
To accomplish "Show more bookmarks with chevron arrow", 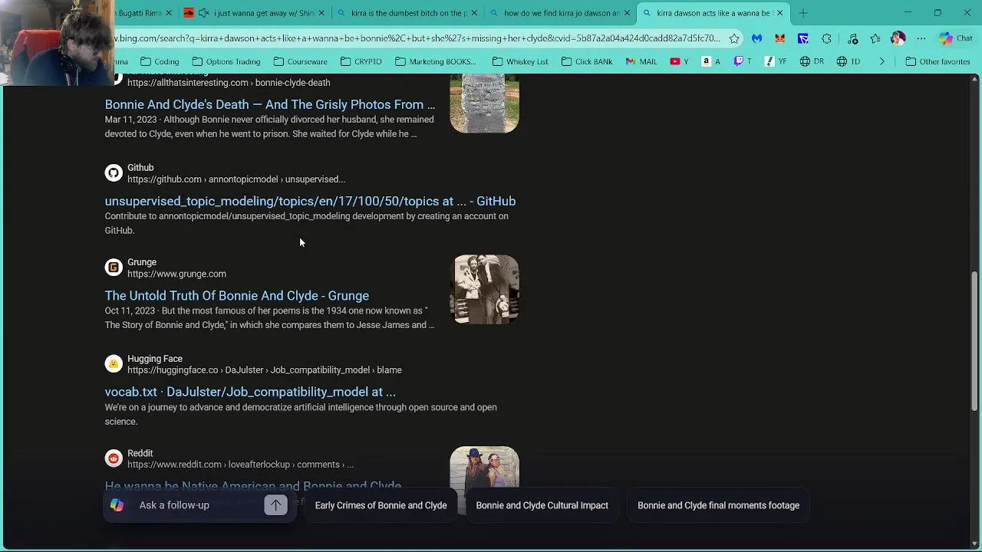I will point(881,61).
